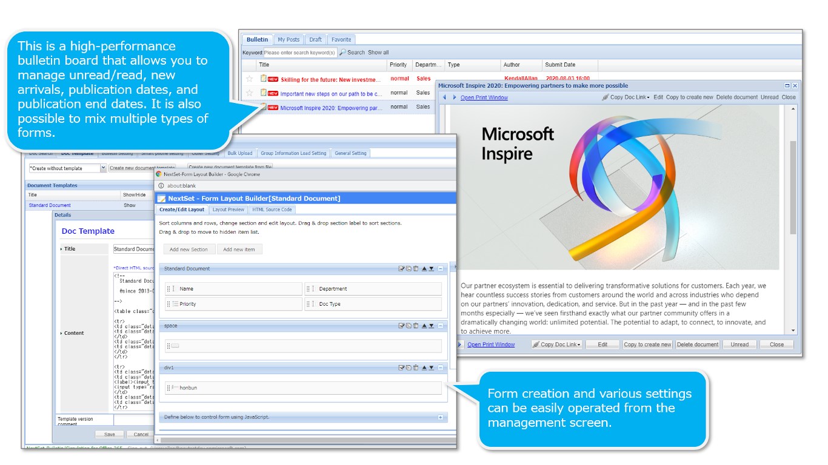The height and width of the screenshot is (465, 828).
Task: Click the edit icon of the space section
Action: (x=401, y=326)
